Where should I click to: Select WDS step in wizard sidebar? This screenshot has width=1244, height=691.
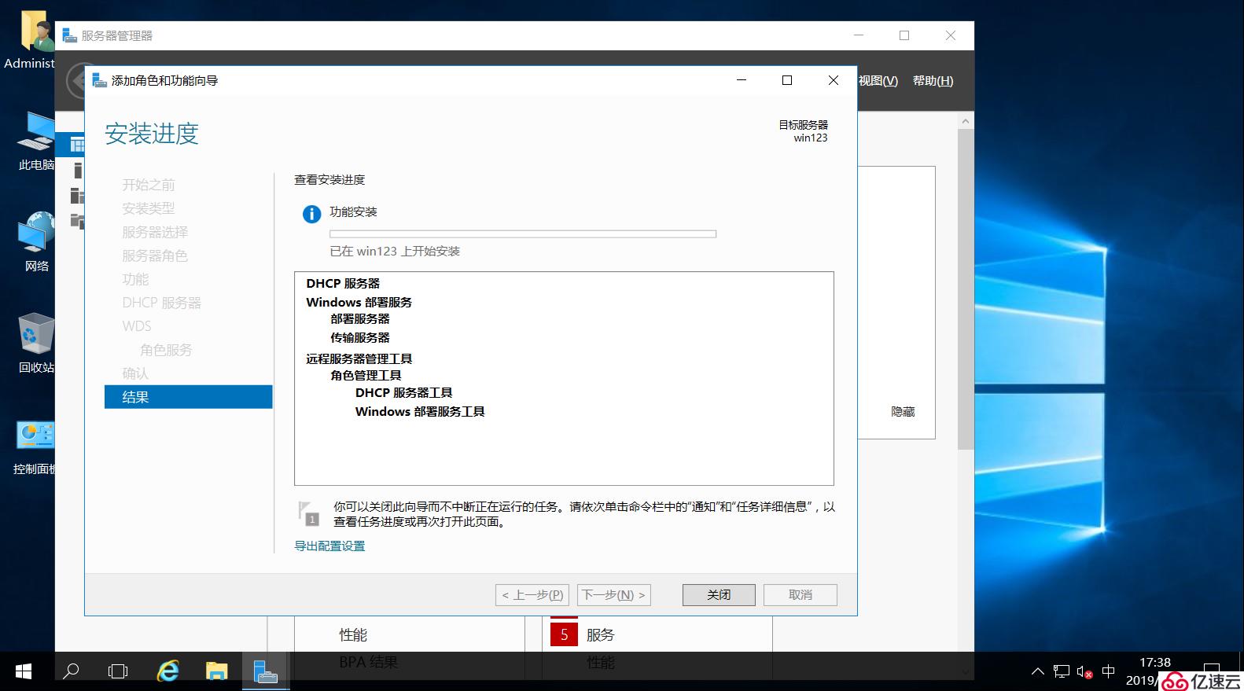[137, 326]
